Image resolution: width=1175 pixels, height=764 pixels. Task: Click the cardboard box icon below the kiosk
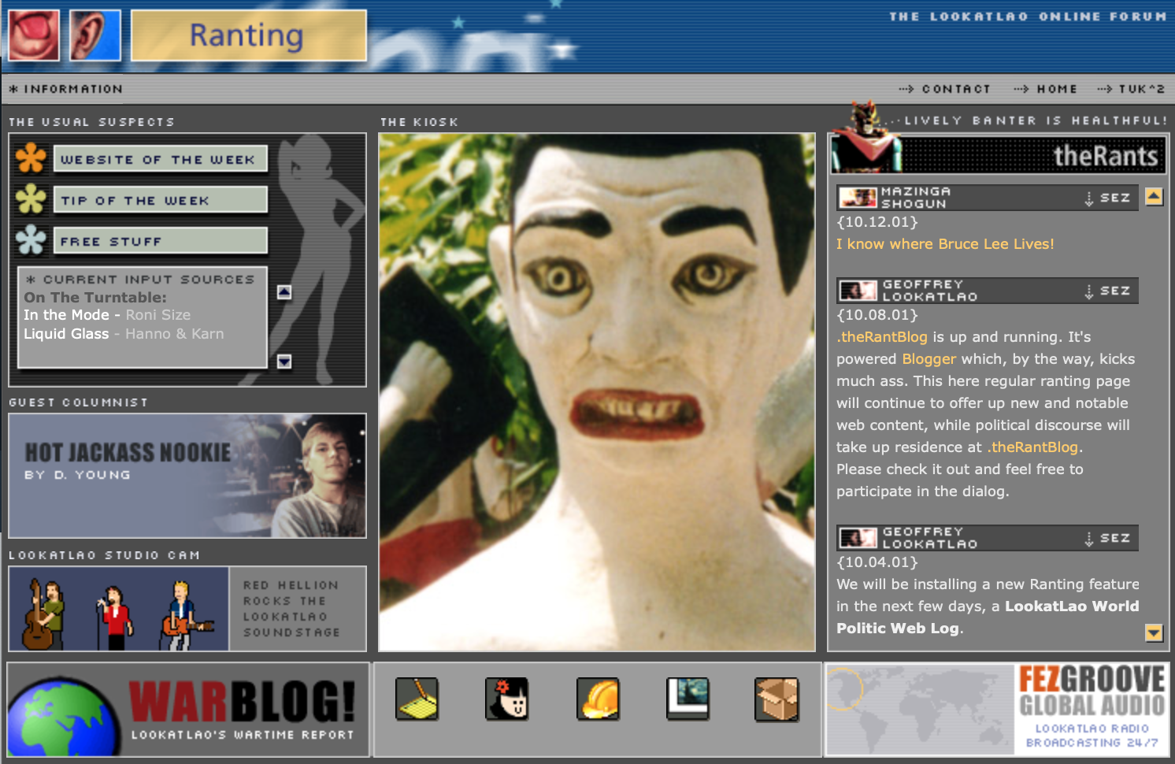(x=777, y=699)
